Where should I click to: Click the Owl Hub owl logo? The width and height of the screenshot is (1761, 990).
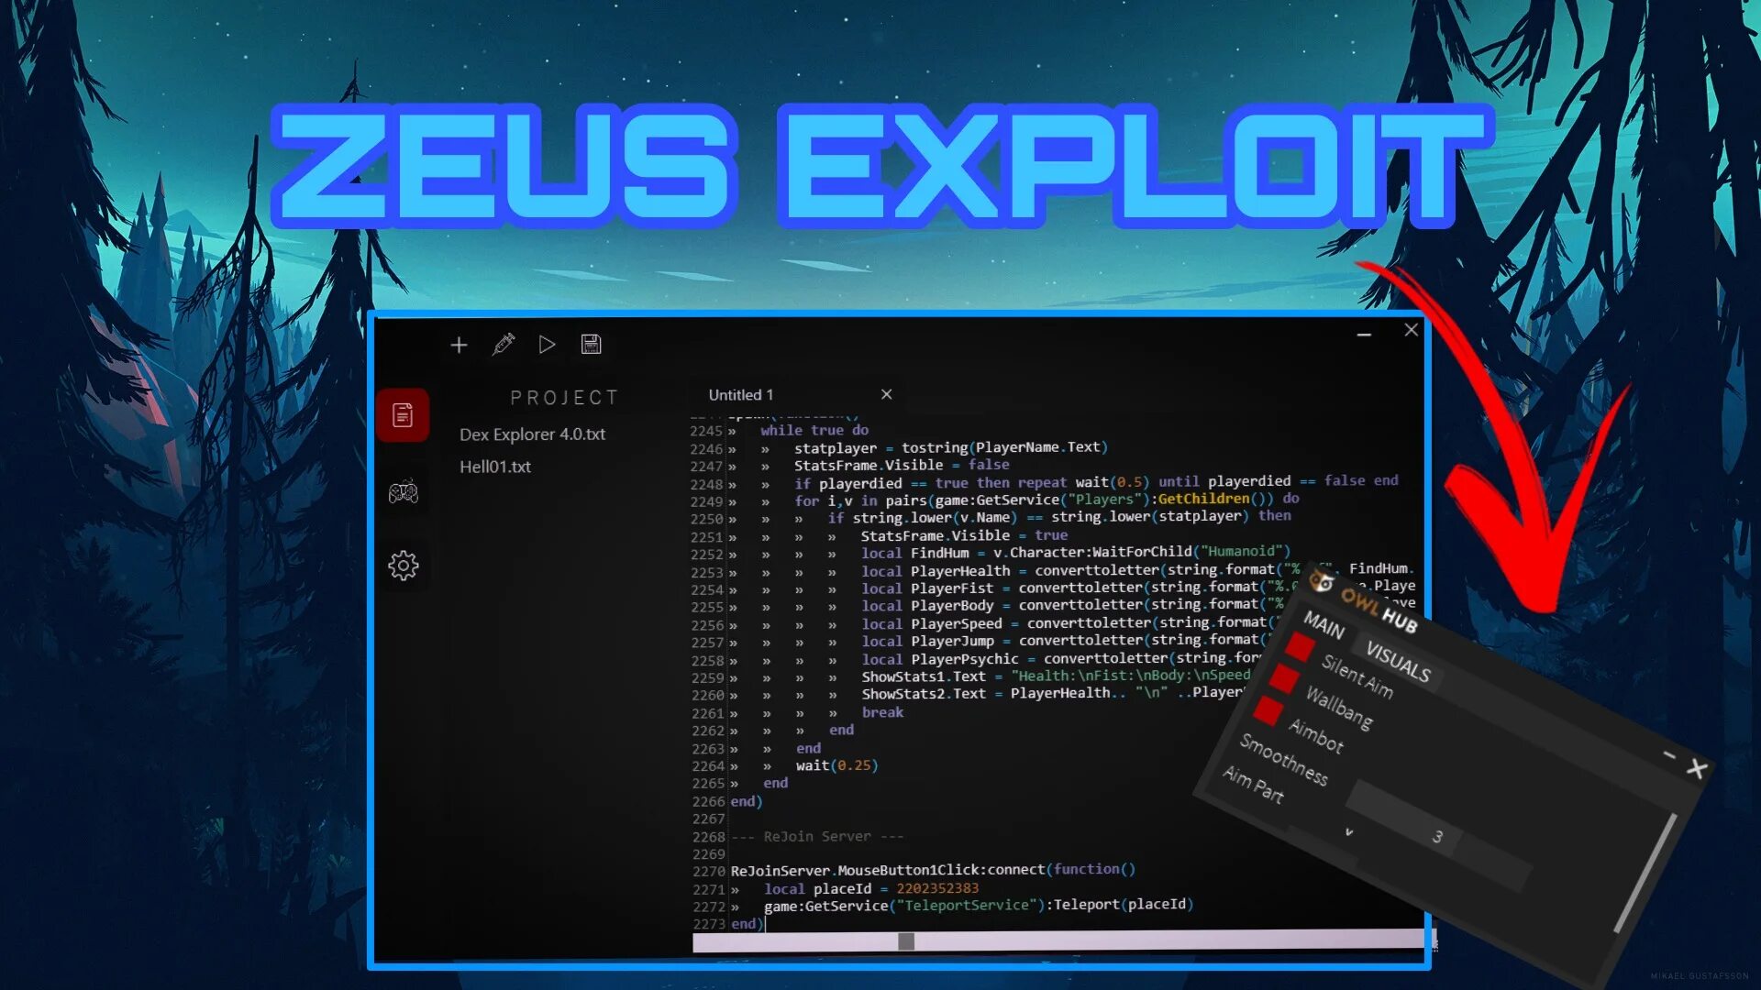pyautogui.click(x=1321, y=581)
